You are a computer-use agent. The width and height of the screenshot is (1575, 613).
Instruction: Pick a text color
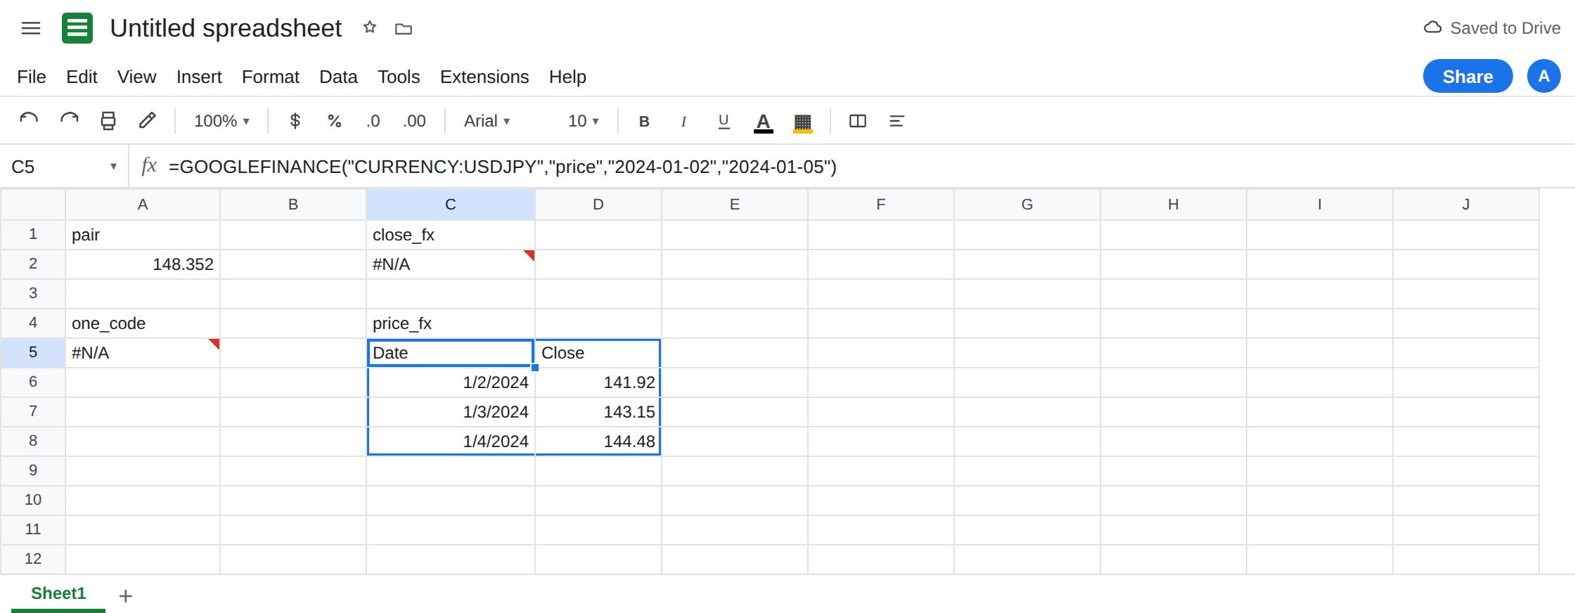click(x=764, y=122)
